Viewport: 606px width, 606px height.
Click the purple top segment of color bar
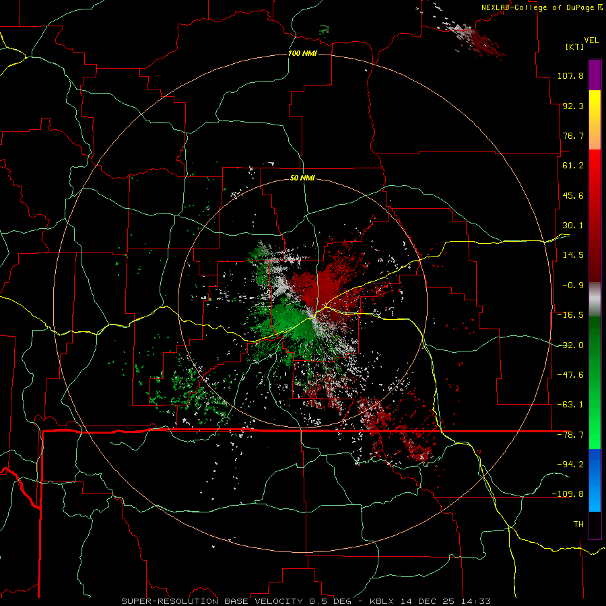(595, 75)
